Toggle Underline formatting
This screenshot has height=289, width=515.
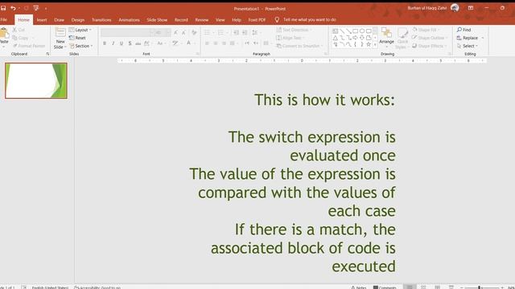[x=122, y=43]
